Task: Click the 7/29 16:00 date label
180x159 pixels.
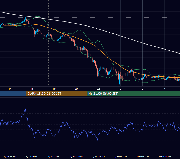Action: tap(32, 156)
